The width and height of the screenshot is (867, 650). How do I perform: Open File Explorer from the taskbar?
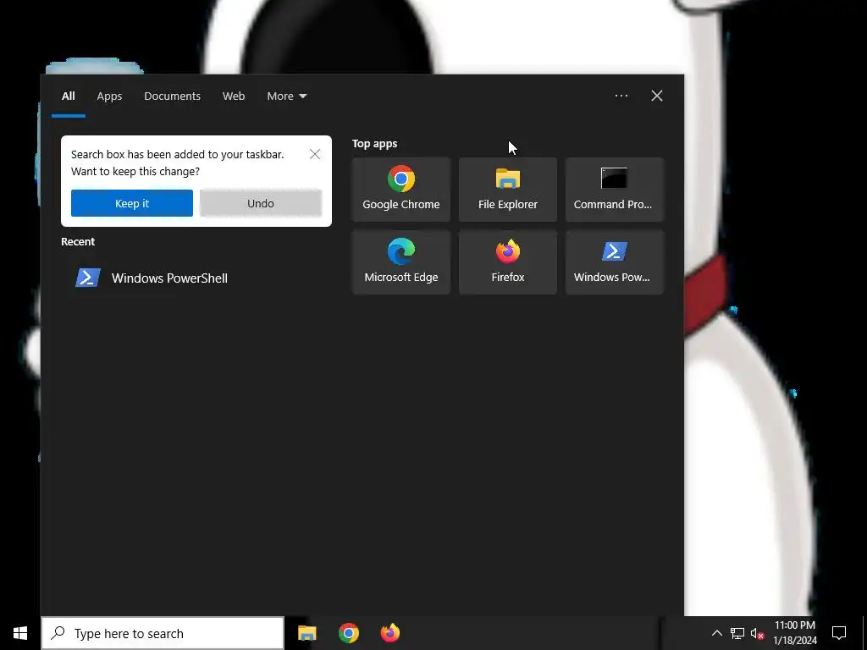[306, 633]
